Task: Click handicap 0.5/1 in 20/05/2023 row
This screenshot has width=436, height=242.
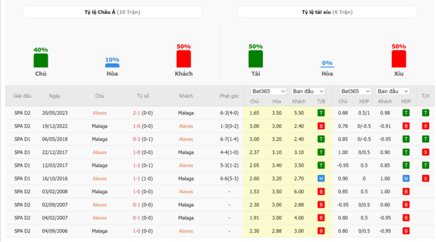Action: coord(364,113)
